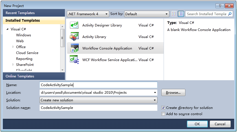
Task: Click the WCF Workflow Service Applicati... text
Action: [110, 60]
